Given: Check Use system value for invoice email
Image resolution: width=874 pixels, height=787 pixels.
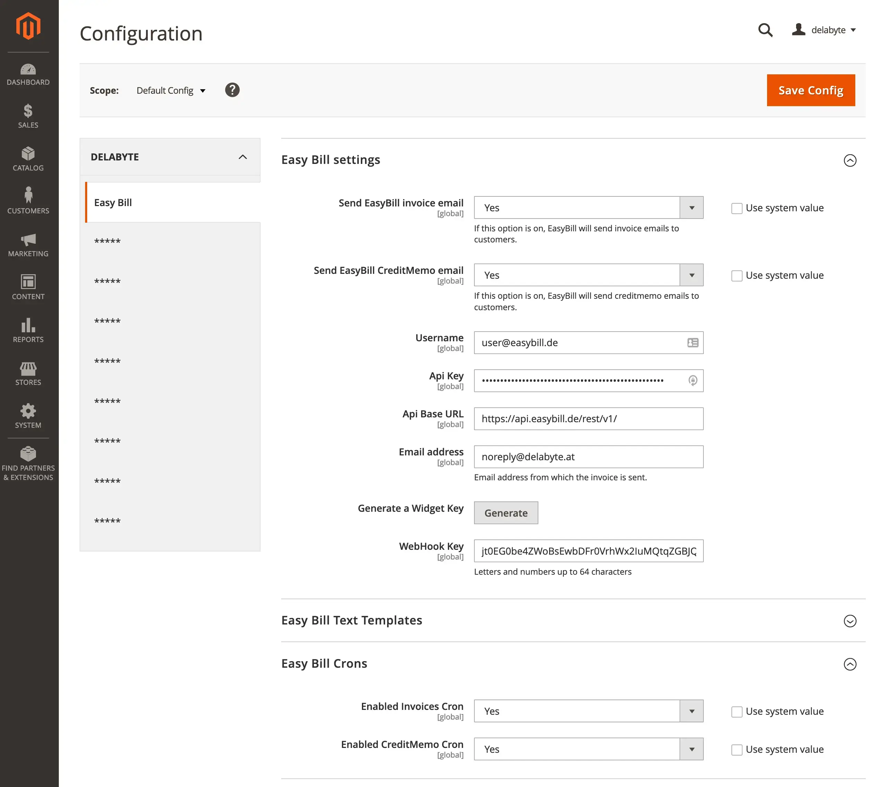Looking at the screenshot, I should [x=736, y=208].
